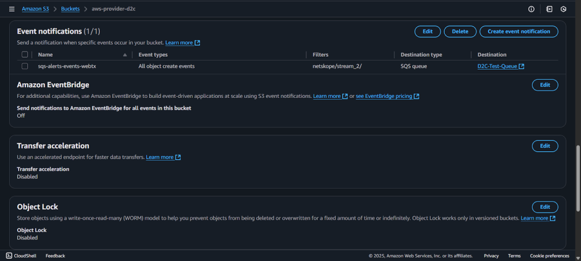Go to Buckets breadcrumb
This screenshot has width=581, height=261.
(x=70, y=9)
